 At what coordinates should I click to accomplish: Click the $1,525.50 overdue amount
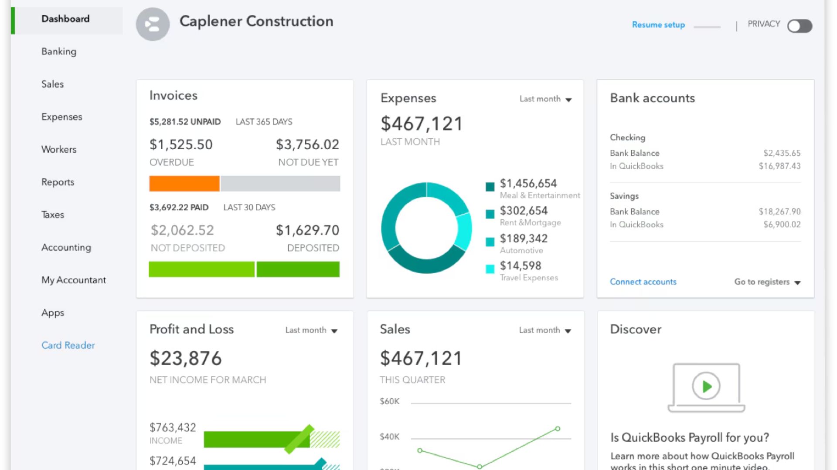point(181,144)
